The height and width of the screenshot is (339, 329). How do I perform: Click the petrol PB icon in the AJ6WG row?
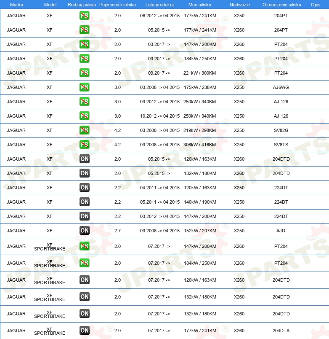coord(84,87)
